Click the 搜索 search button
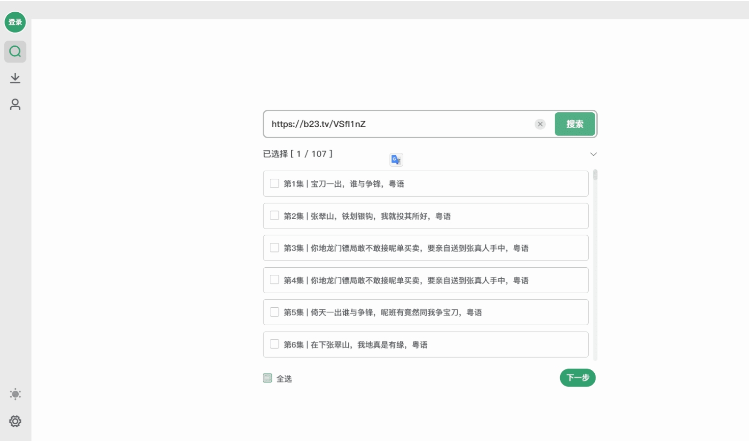The height and width of the screenshot is (441, 749). point(574,124)
